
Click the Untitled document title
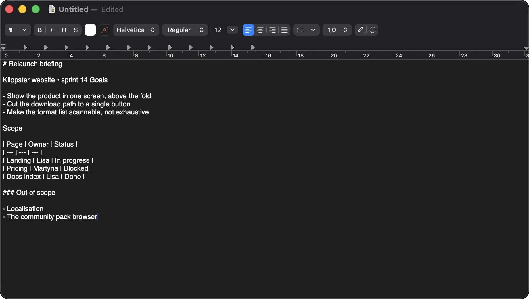point(74,9)
